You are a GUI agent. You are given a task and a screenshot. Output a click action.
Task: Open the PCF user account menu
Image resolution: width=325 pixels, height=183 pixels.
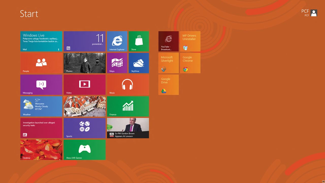[309, 13]
